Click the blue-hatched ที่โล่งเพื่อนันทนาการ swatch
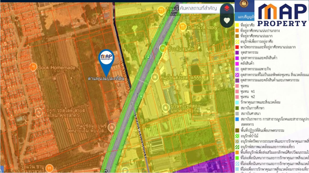Image resolution: width=309 pixels, height=173 pixels. click(x=237, y=164)
